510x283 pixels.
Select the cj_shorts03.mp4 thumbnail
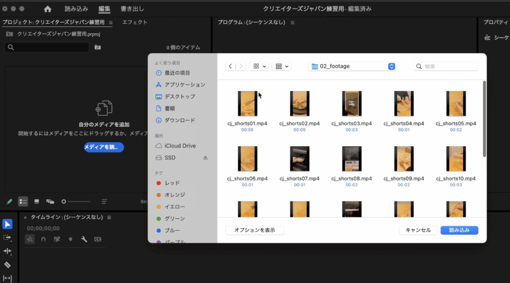point(352,104)
